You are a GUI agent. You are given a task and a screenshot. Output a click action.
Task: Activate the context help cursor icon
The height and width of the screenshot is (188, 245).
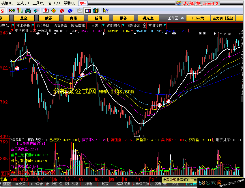106,11
